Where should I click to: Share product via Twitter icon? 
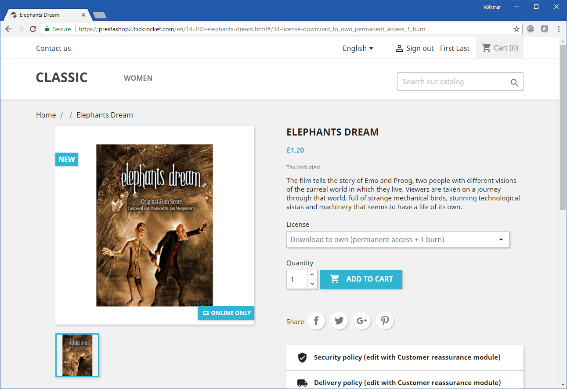(x=339, y=321)
